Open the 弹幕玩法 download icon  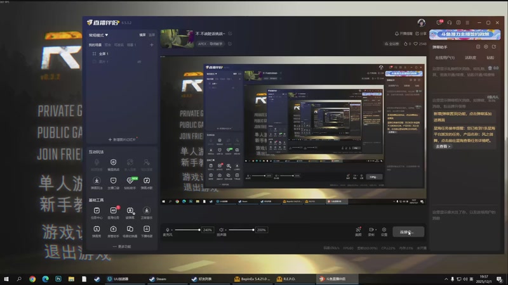click(97, 180)
